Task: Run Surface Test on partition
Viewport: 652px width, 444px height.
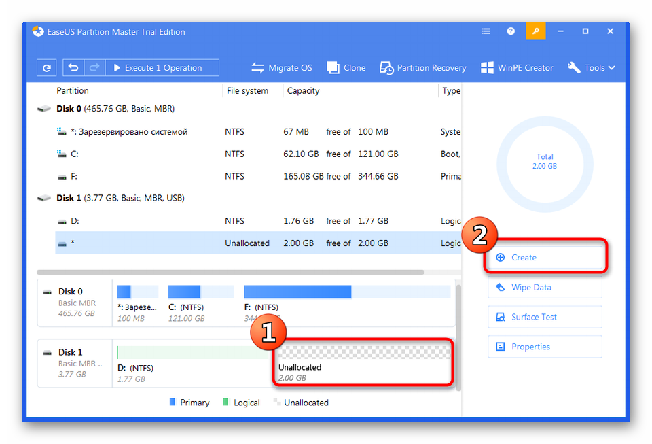Action: pyautogui.click(x=545, y=318)
